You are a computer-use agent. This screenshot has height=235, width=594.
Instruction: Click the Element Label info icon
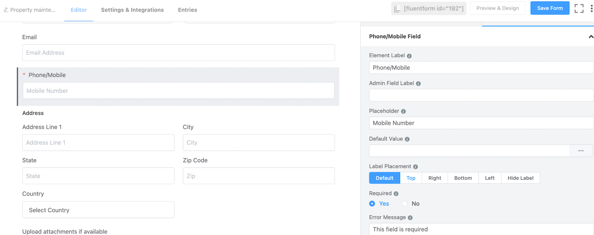(x=409, y=56)
